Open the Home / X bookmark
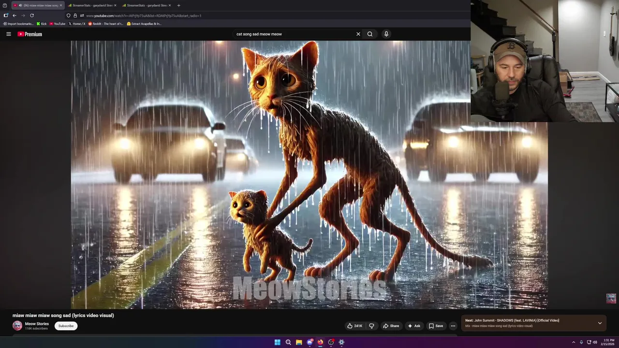619x348 pixels. tap(77, 24)
